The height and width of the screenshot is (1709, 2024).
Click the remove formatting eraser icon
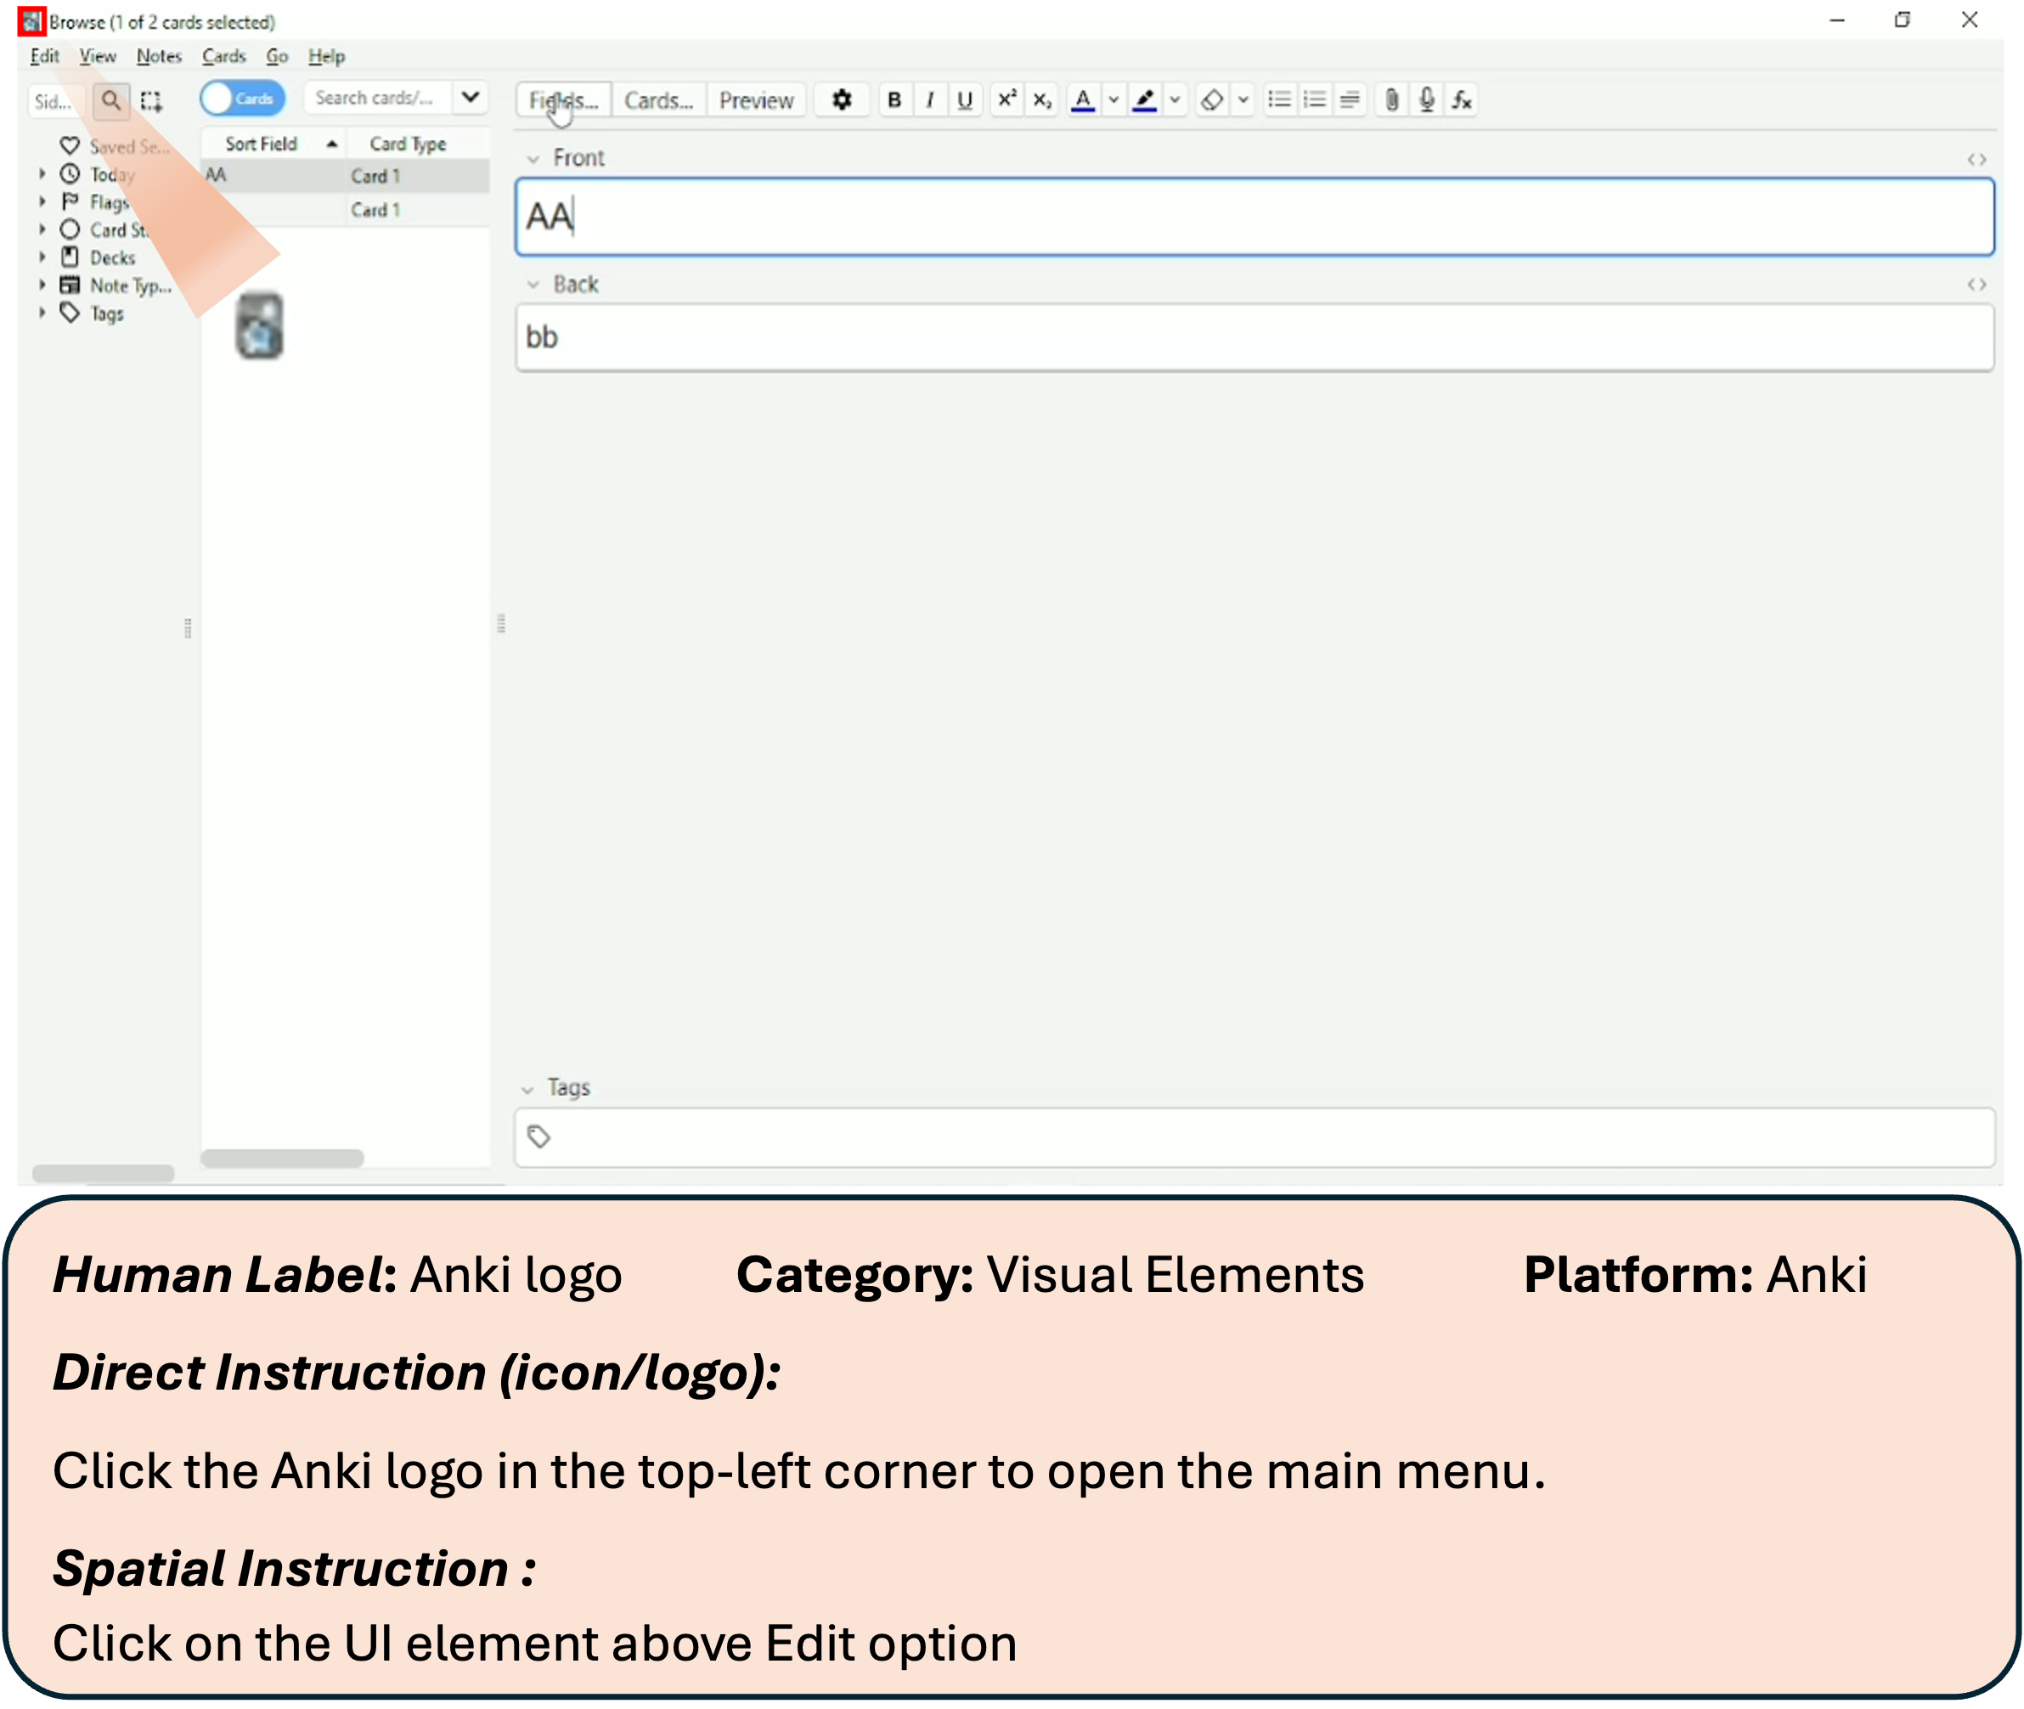click(x=1211, y=99)
